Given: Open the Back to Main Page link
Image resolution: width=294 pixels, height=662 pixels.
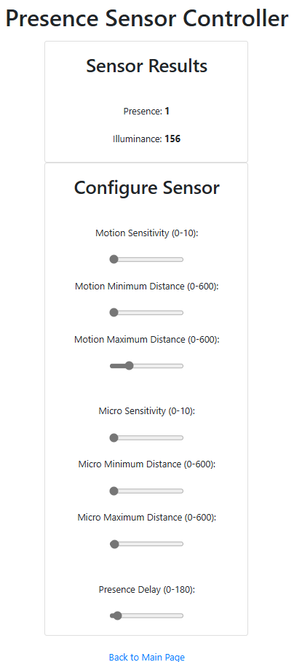Looking at the screenshot, I should (146, 657).
